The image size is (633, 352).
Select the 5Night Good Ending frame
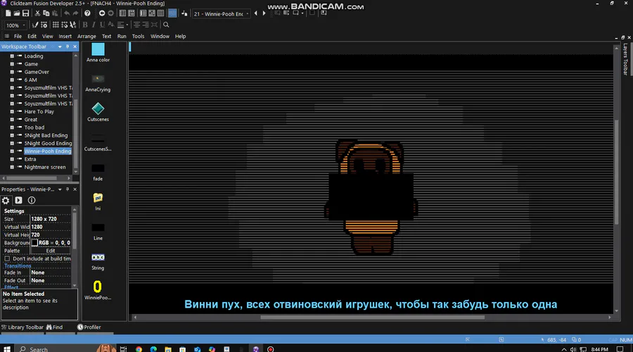(x=48, y=144)
